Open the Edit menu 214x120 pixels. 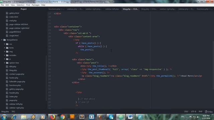pyautogui.click(x=7, y=5)
